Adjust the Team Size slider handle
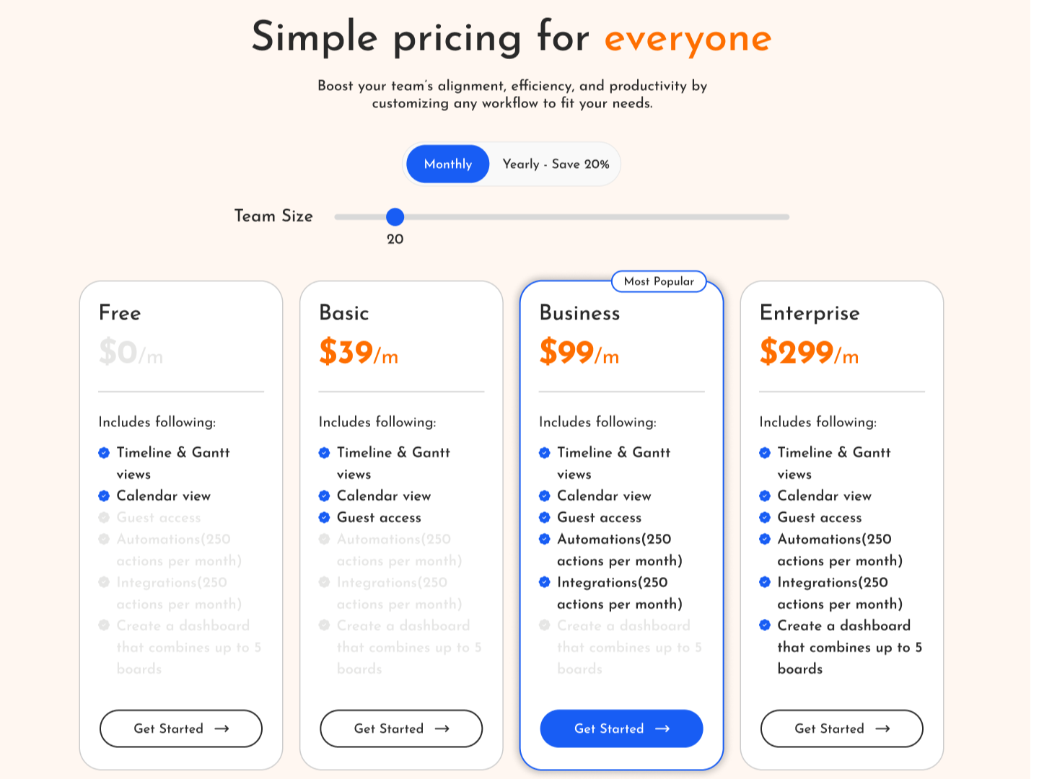Screen dimensions: 1039x779 pyautogui.click(x=395, y=217)
